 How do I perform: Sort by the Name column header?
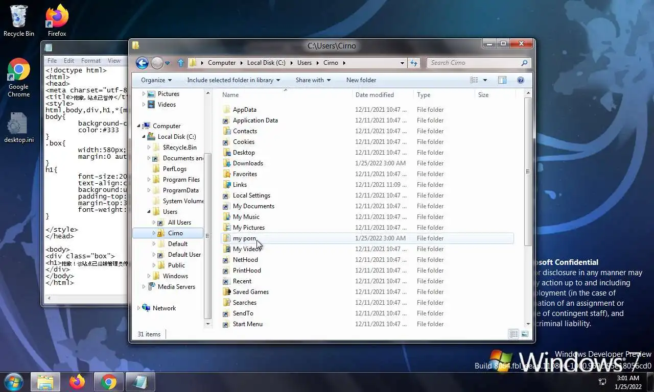[286, 95]
